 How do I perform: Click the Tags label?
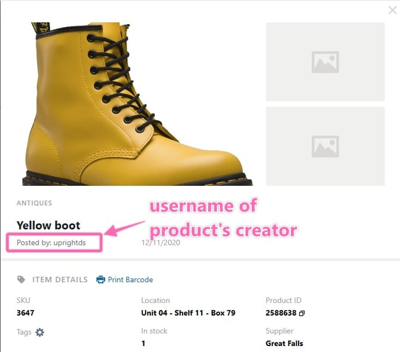point(24,332)
